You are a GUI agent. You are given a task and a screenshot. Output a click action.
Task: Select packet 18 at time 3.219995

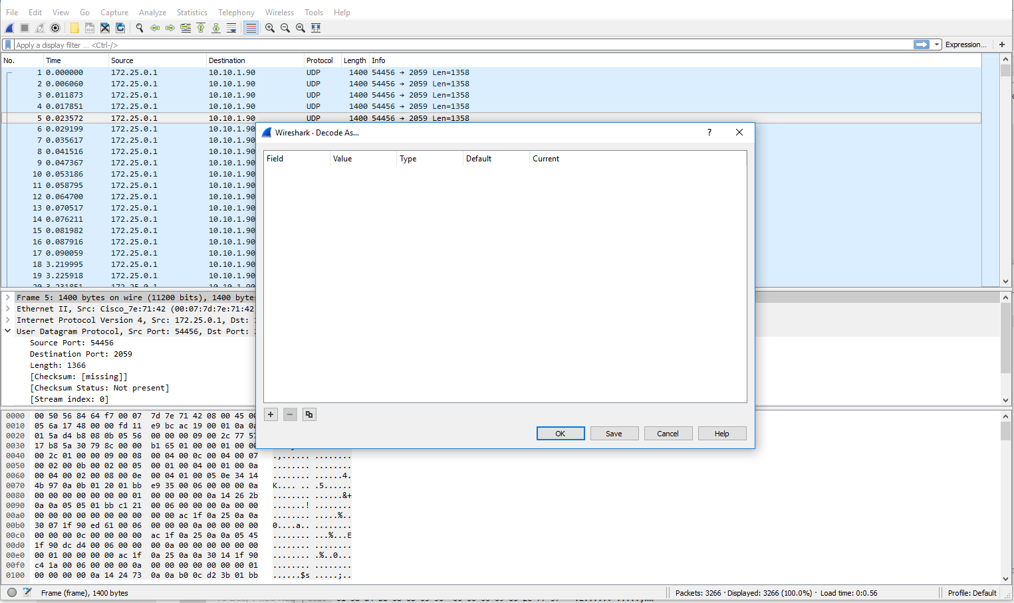pos(129,264)
